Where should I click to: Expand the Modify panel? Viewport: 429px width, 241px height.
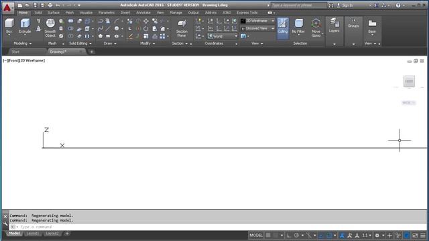[x=147, y=44]
